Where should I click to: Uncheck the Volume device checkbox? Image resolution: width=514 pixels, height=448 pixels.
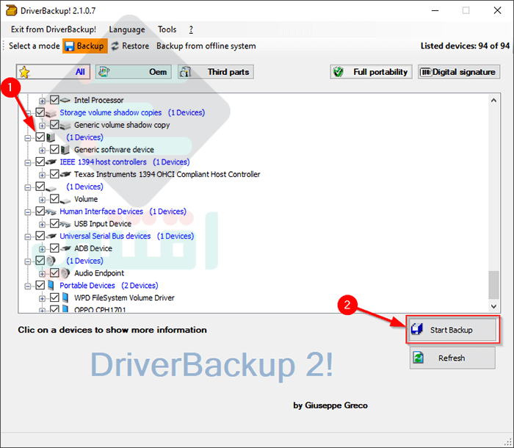(x=54, y=199)
